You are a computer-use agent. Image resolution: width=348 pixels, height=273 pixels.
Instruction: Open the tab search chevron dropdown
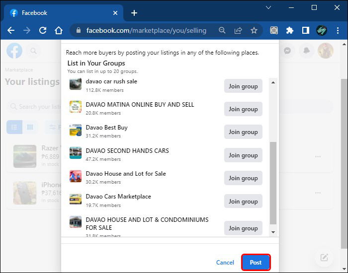[x=268, y=7]
